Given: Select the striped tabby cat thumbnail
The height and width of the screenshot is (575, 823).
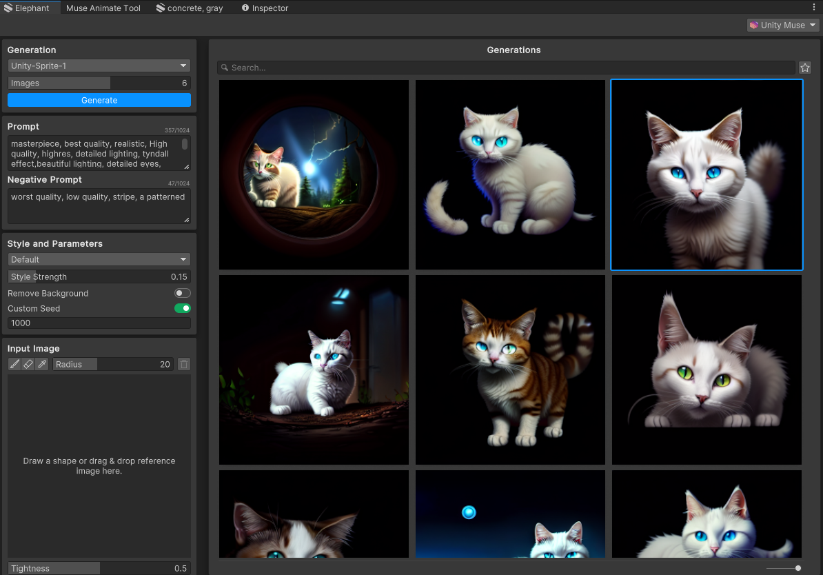Looking at the screenshot, I should (x=510, y=370).
